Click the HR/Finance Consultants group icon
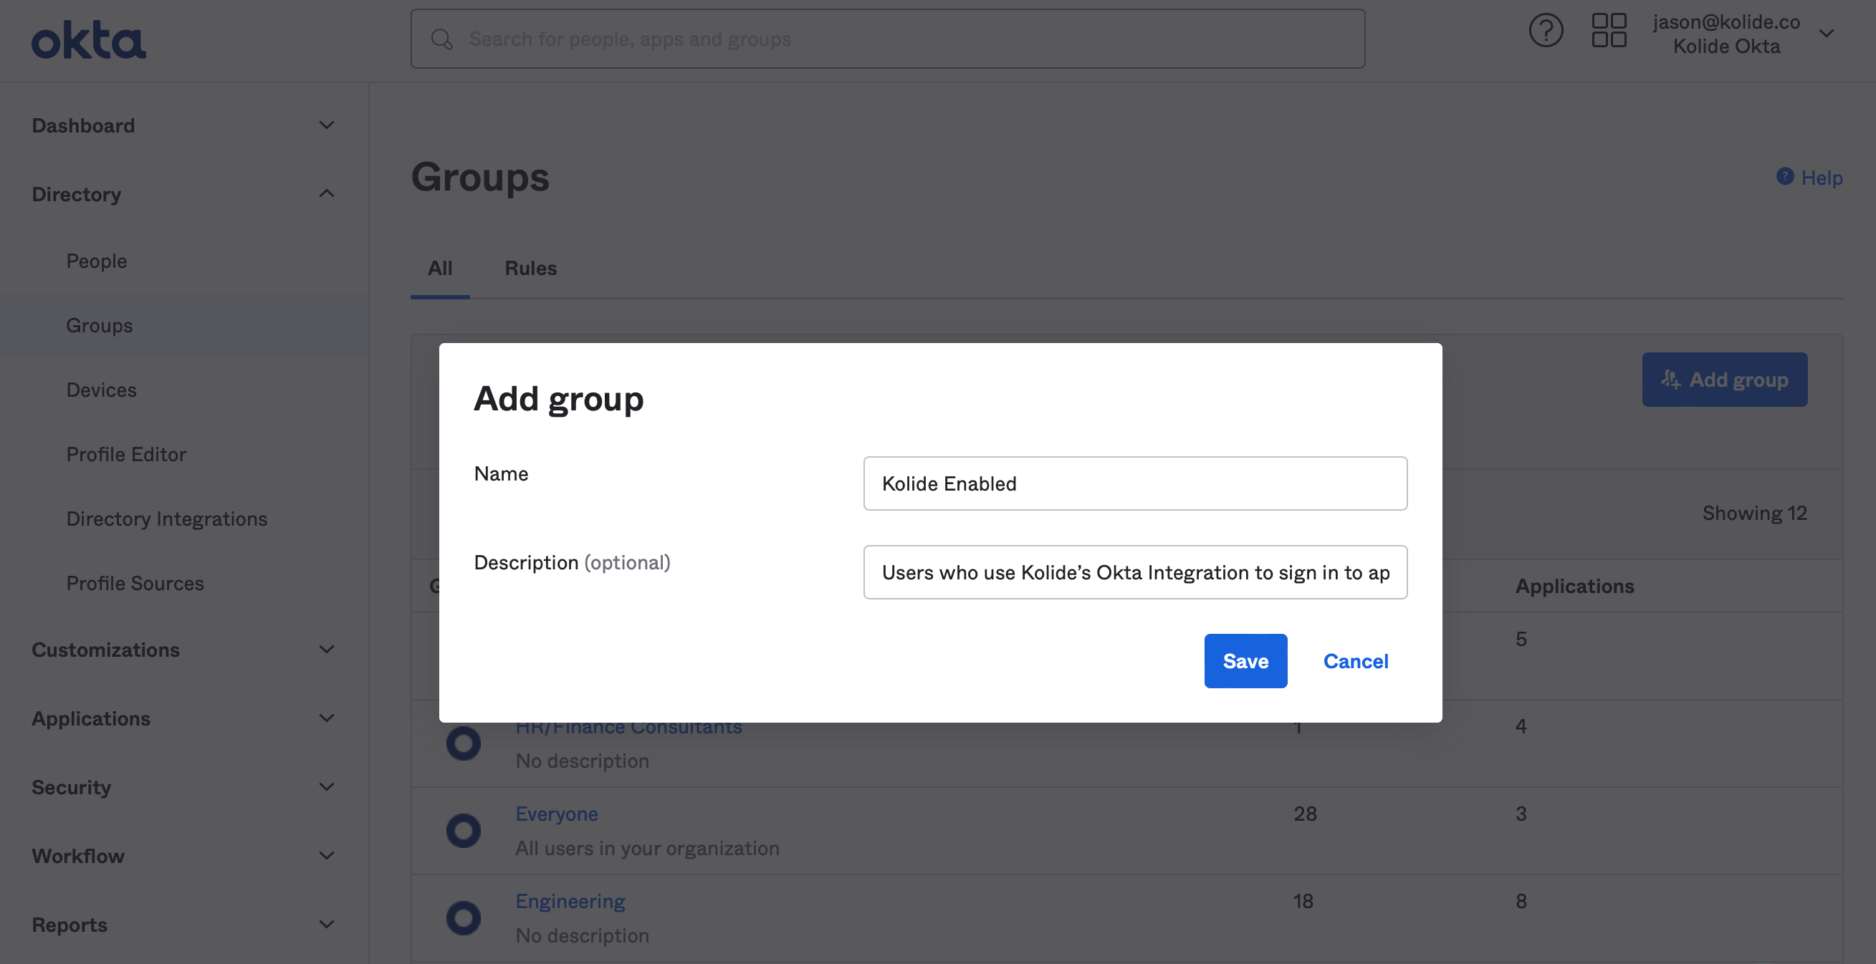1876x964 pixels. pyautogui.click(x=463, y=743)
